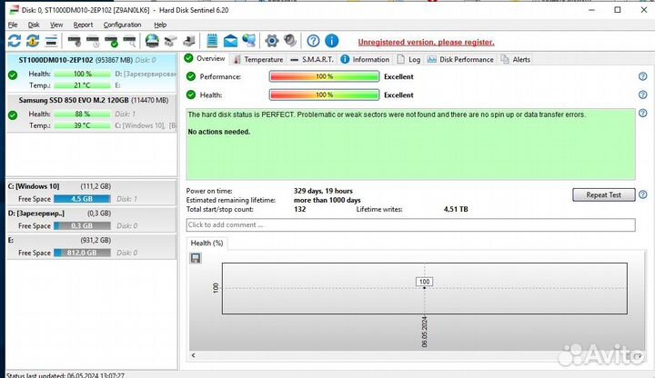This screenshot has height=378, width=655.
Task: Switch to the S.M.A.R.T. tab
Action: (x=312, y=59)
